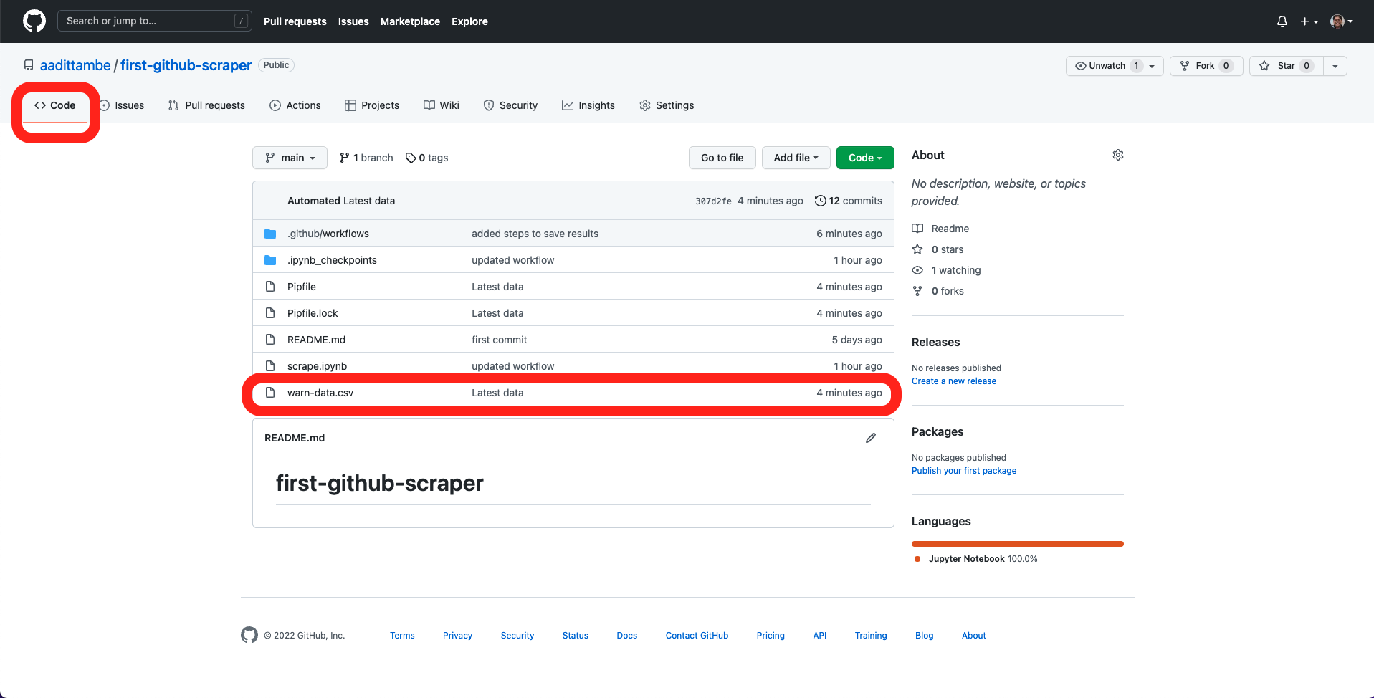Click the fork icon beside 0 forks
Viewport: 1374px width, 698px height.
[x=917, y=291]
